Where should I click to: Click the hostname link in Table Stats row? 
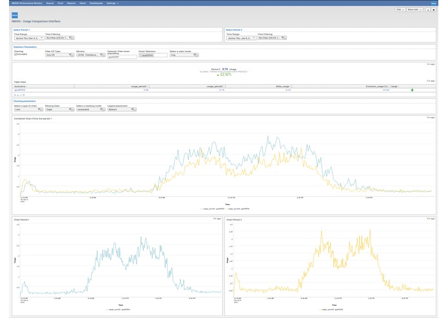pyautogui.click(x=20, y=90)
